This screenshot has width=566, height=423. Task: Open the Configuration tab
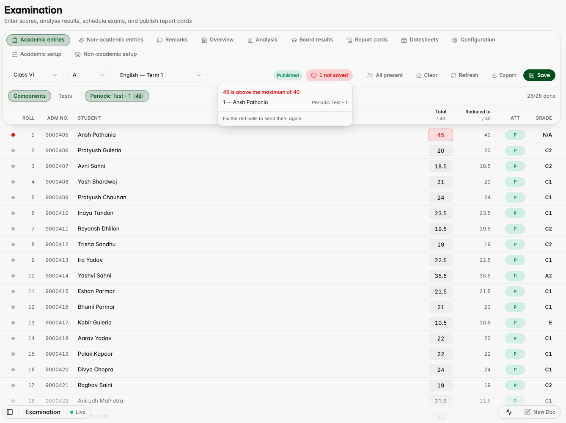click(x=473, y=40)
